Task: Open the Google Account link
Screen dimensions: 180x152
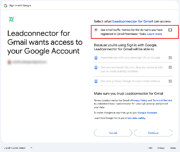Action: [147, 113]
